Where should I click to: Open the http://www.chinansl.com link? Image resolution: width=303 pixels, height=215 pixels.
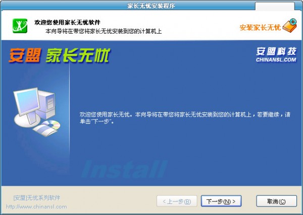(x=36, y=207)
